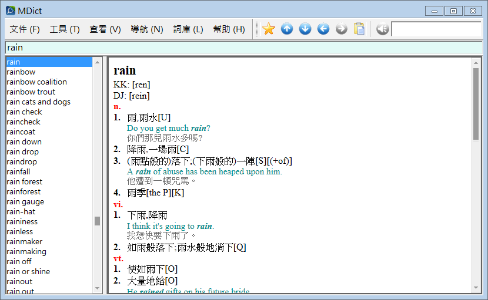The width and height of the screenshot is (488, 300).
Task: Close the MDict window
Action: click(x=473, y=11)
